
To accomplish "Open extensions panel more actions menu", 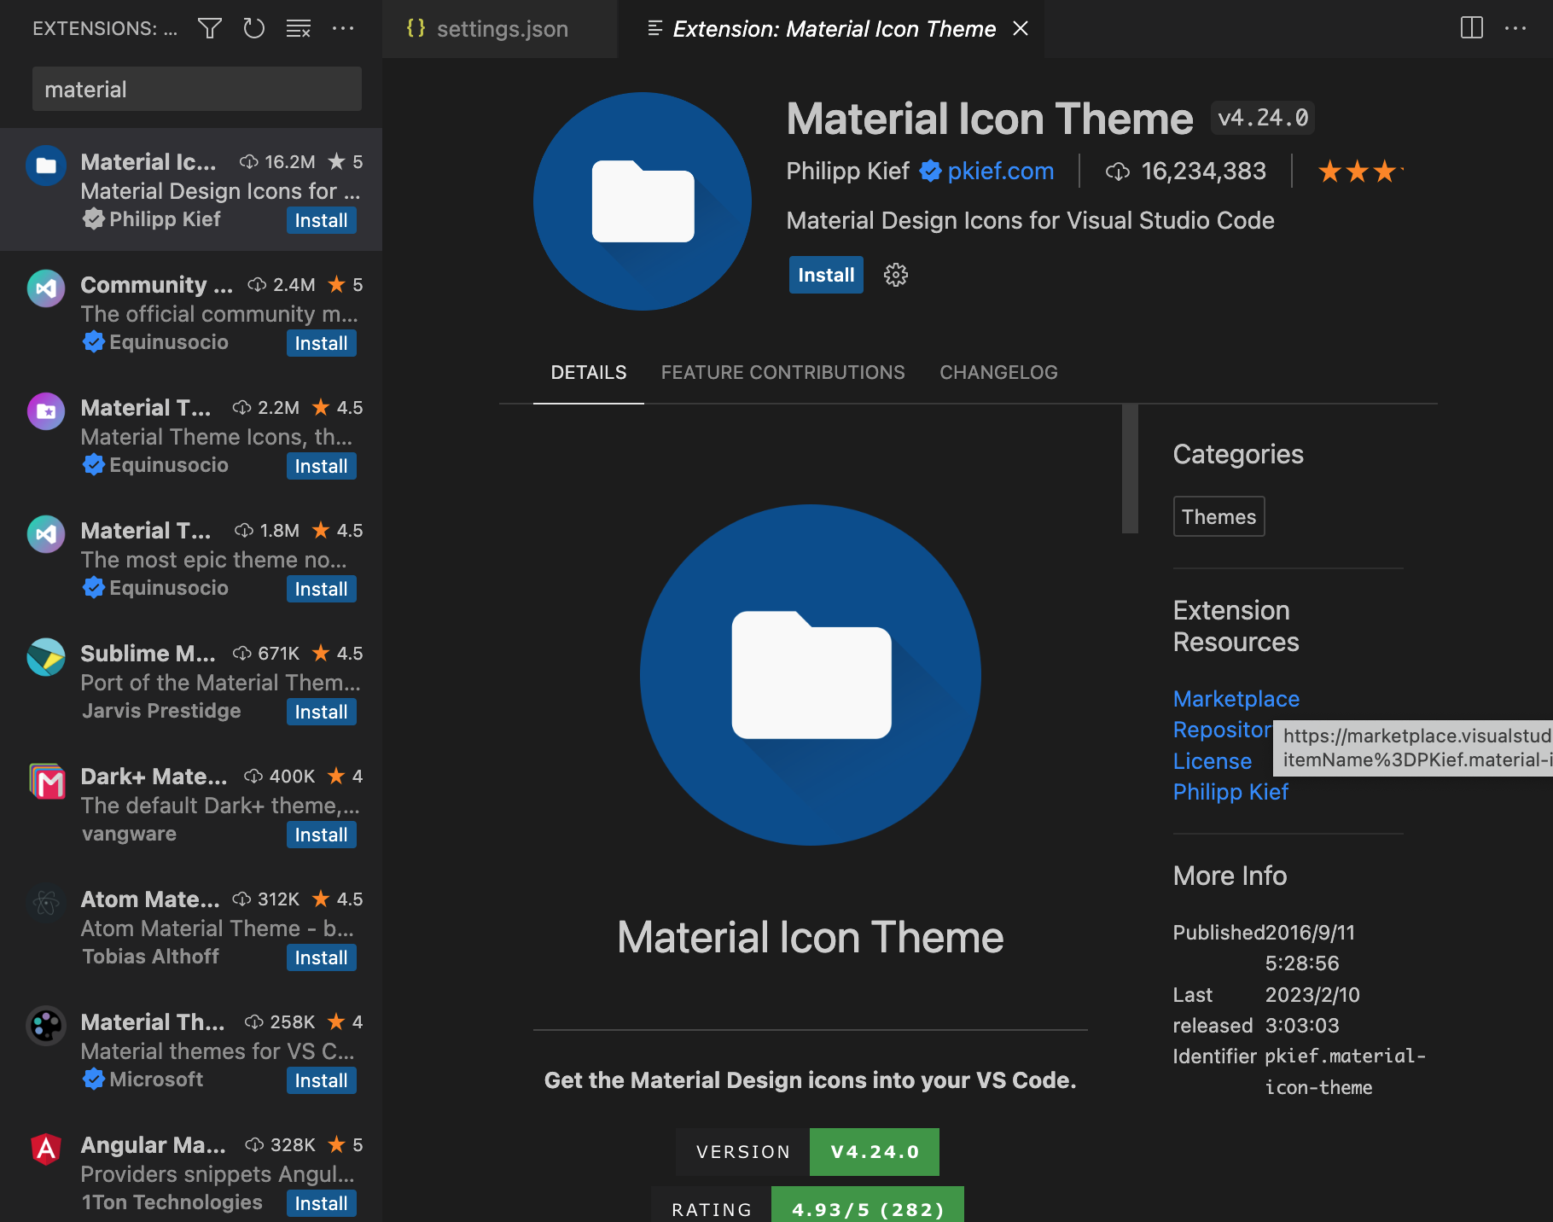I will click(343, 29).
